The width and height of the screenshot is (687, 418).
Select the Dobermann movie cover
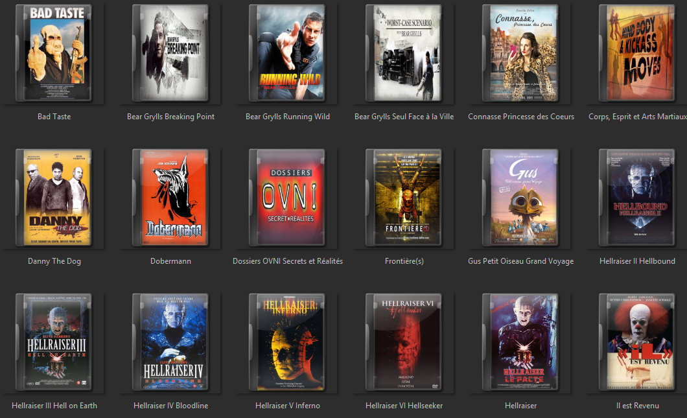(170, 198)
